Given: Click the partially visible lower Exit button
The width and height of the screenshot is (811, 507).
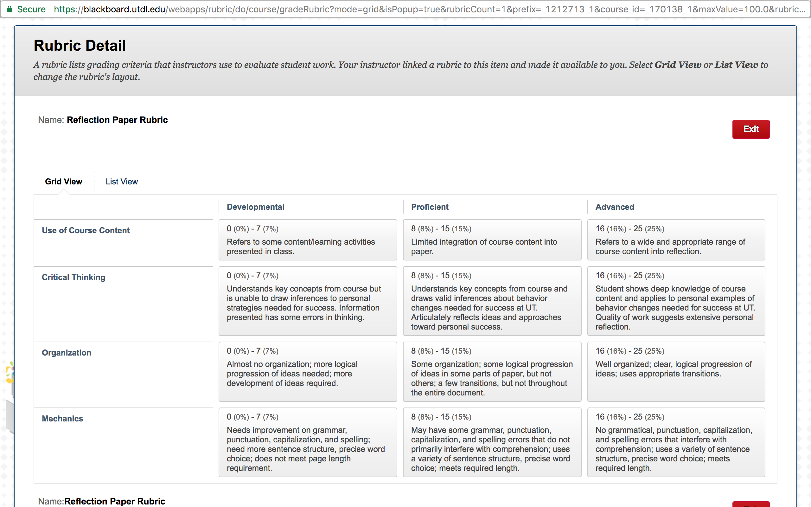Looking at the screenshot, I should pos(751,504).
